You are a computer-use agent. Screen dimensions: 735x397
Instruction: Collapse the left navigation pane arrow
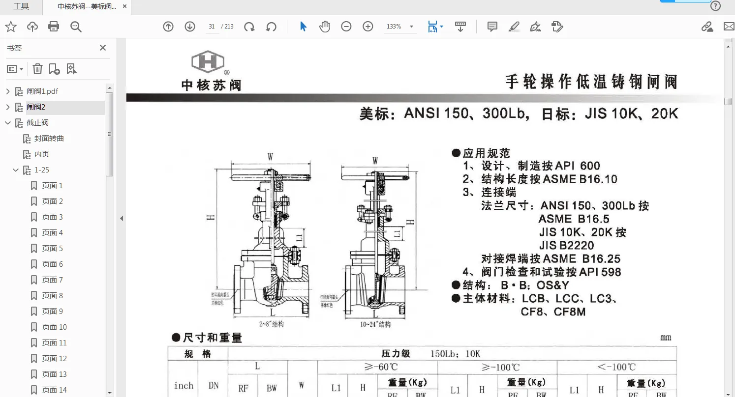coord(122,218)
